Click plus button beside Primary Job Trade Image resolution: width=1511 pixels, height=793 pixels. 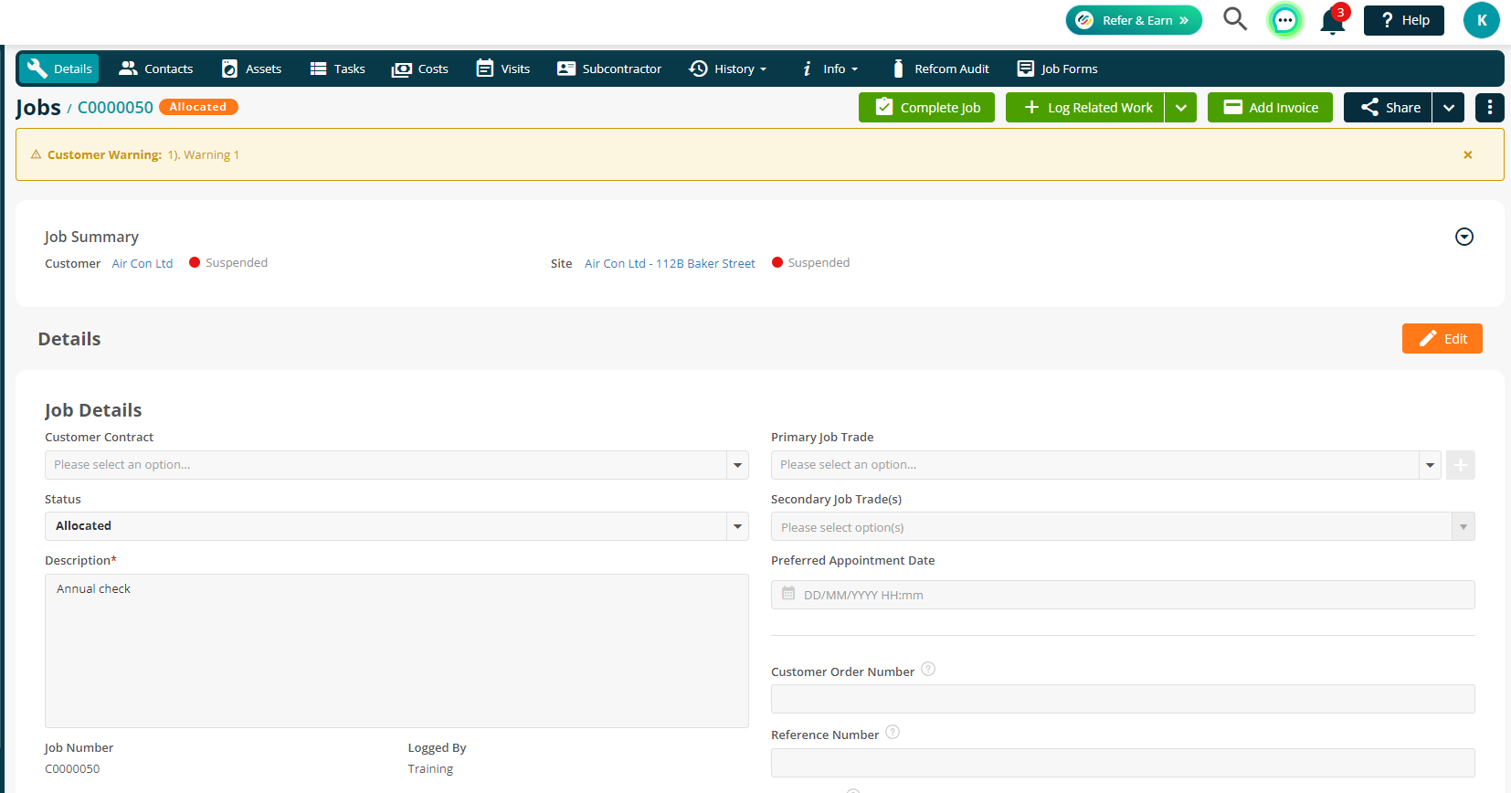click(x=1461, y=465)
